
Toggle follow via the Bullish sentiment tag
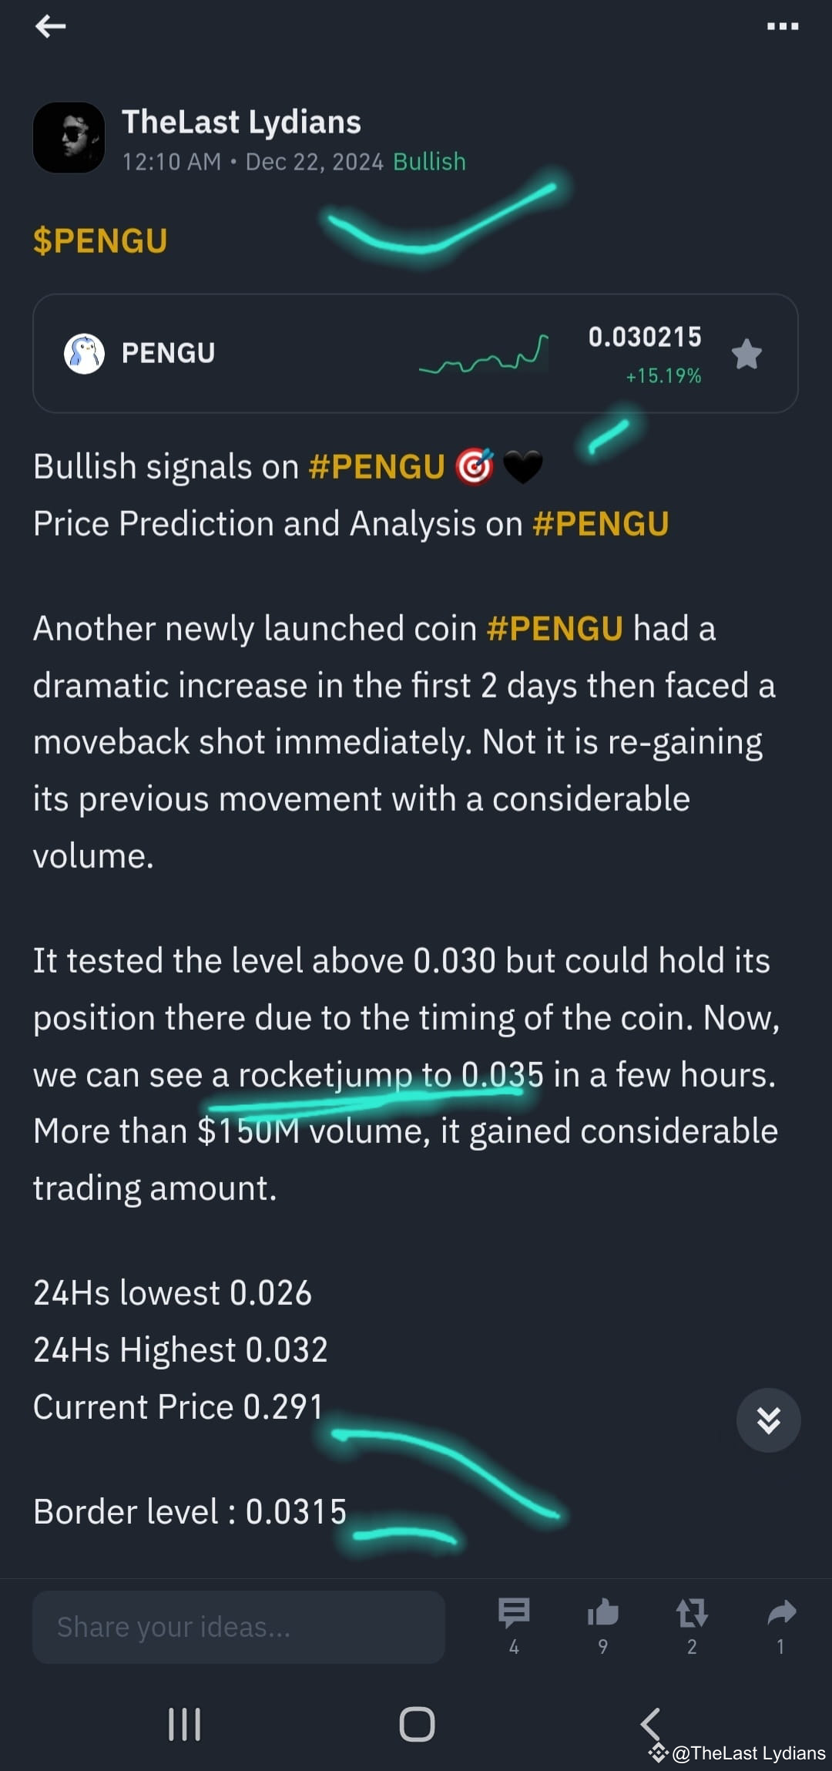tap(429, 162)
